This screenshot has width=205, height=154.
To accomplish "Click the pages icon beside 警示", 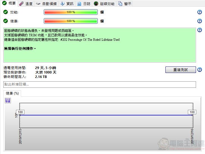I will [x=120, y=4].
